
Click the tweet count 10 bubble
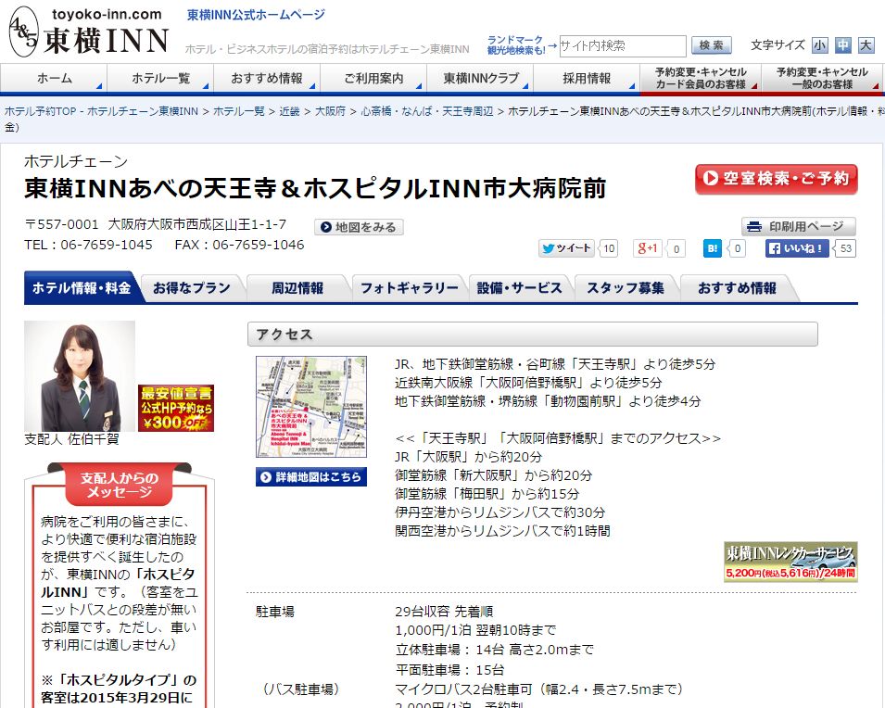point(609,248)
